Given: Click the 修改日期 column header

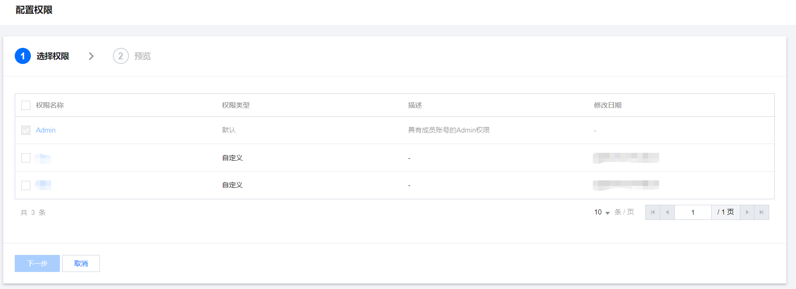Looking at the screenshot, I should (x=608, y=105).
